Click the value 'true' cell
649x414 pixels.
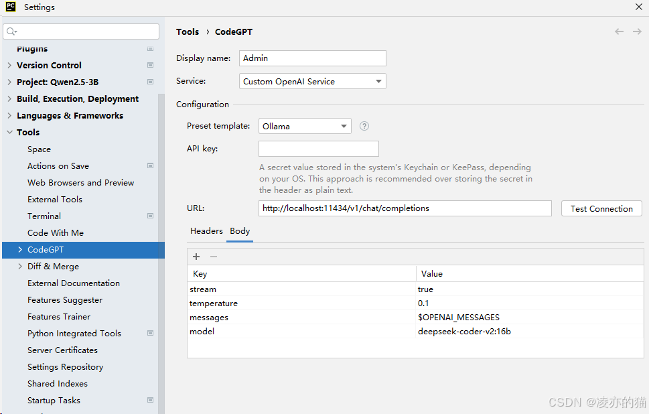pyautogui.click(x=530, y=289)
